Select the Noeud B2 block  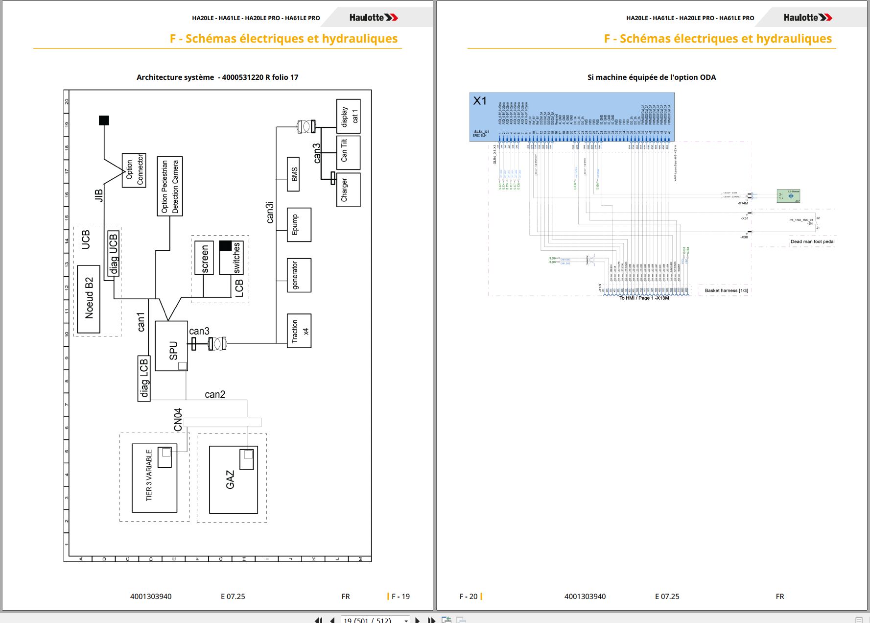pos(89,299)
